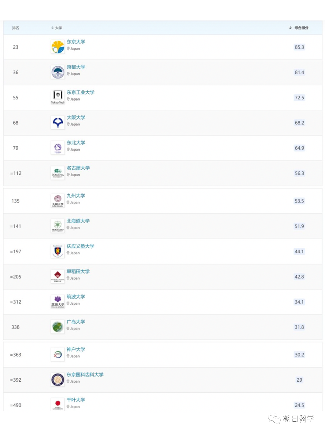325x433 pixels.
Task: Click the Hokkaido University logo
Action: click(58, 226)
